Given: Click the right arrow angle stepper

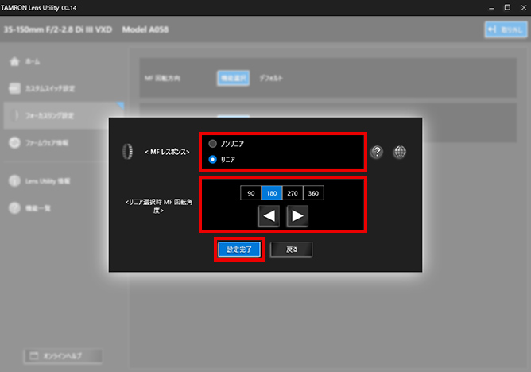Looking at the screenshot, I should pyautogui.click(x=297, y=216).
